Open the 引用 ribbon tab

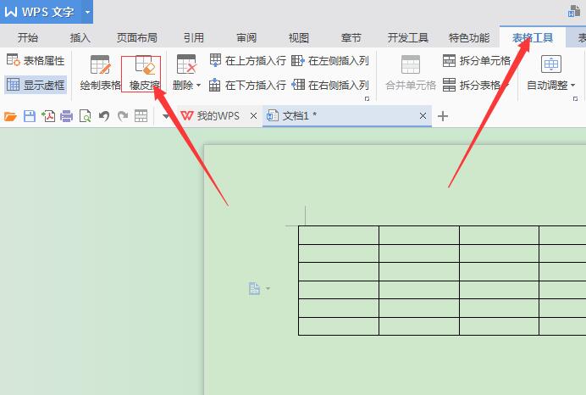194,38
